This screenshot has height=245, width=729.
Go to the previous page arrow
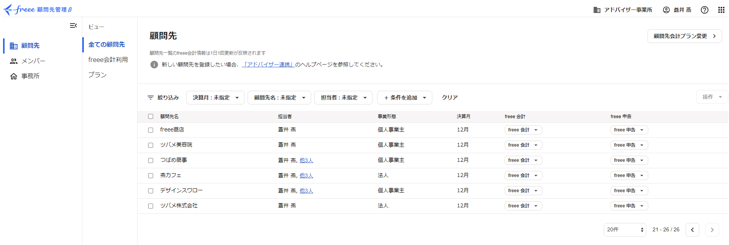(x=692, y=230)
